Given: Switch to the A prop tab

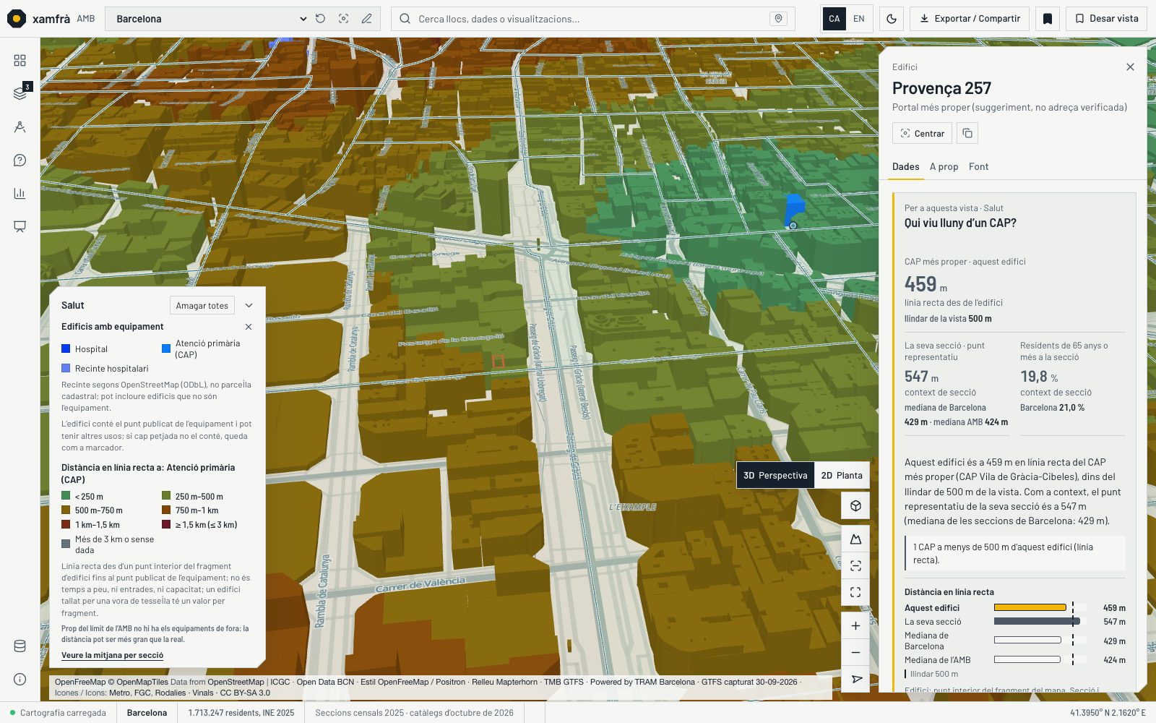Looking at the screenshot, I should [x=944, y=166].
